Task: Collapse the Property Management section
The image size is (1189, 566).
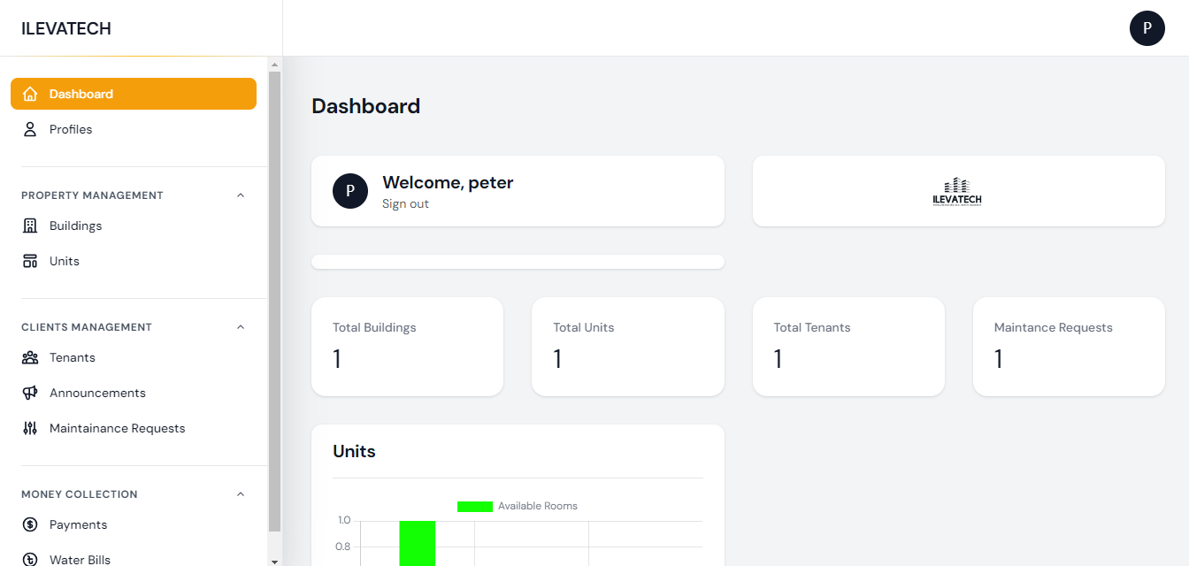Action: 241,195
